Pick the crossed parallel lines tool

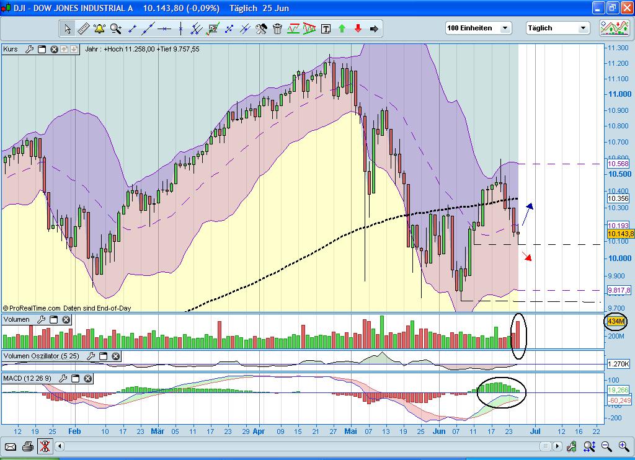(245, 29)
